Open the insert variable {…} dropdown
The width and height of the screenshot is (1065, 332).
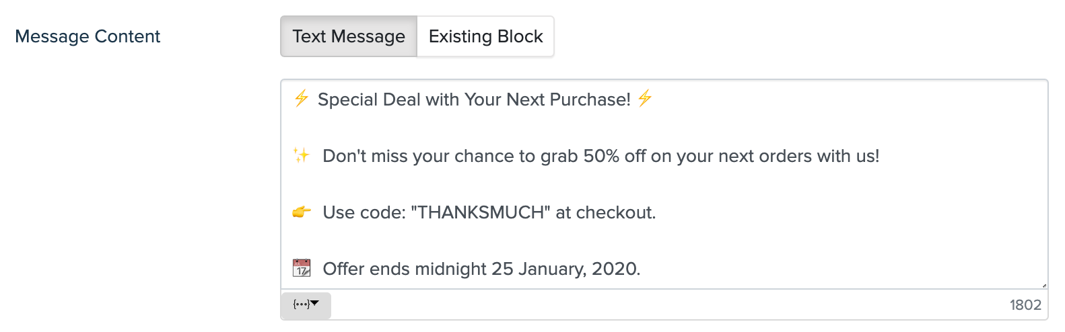pos(306,304)
